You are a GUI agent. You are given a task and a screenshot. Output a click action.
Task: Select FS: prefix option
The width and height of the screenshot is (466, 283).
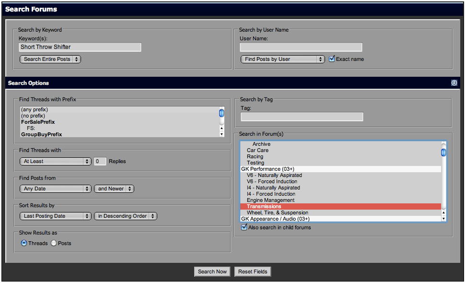click(x=119, y=129)
